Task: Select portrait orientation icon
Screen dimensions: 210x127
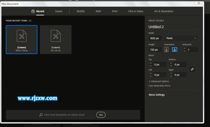Action: click(166, 50)
